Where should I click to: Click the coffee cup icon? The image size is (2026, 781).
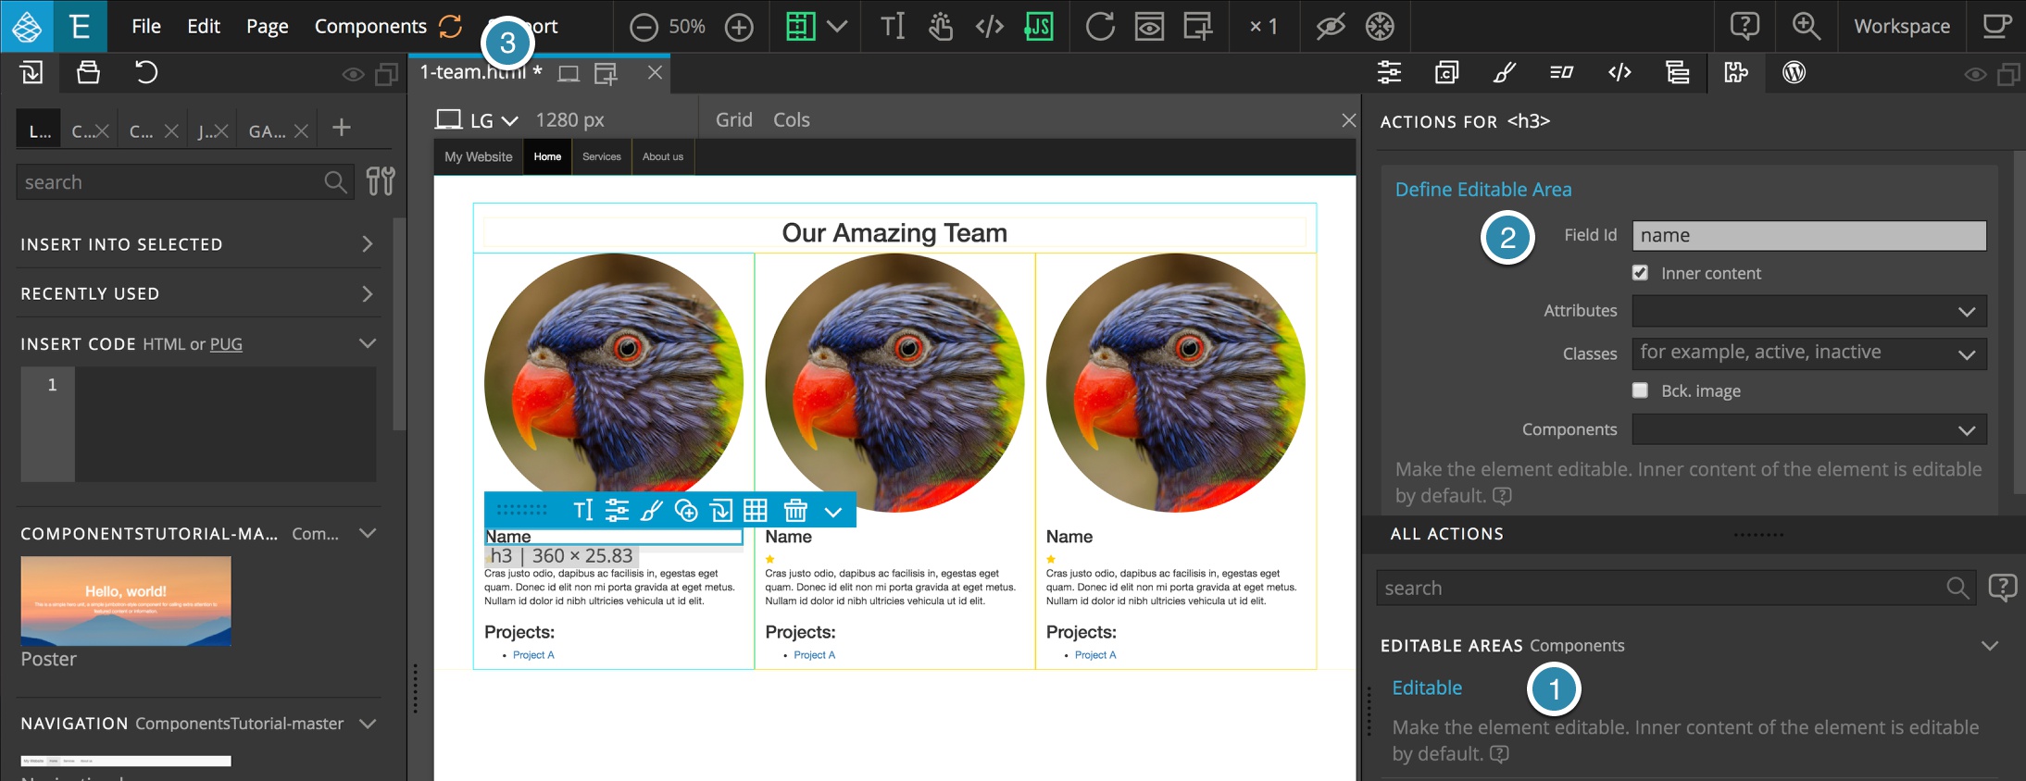point(1995,26)
